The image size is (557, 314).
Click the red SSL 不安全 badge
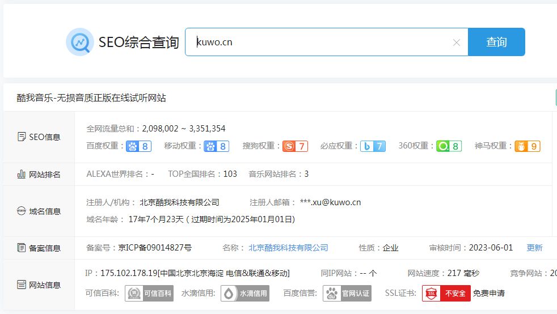tap(446, 294)
